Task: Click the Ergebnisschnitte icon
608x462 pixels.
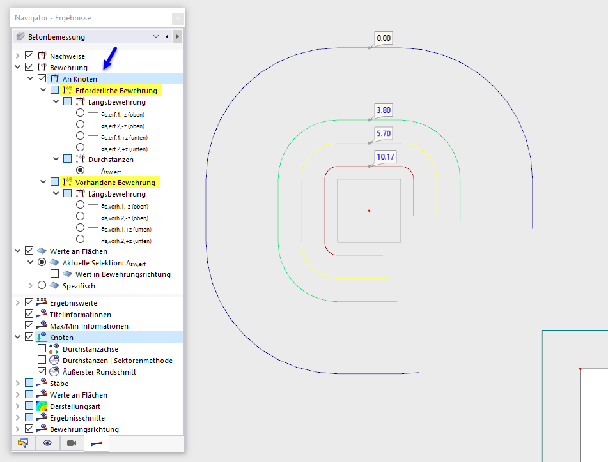Action: 42,417
